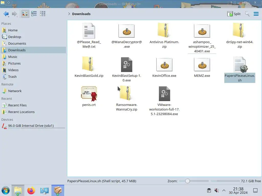Toggle the keep-above pin in titlebar
Image resolution: width=262 pixels, height=196 pixels.
point(9,3)
